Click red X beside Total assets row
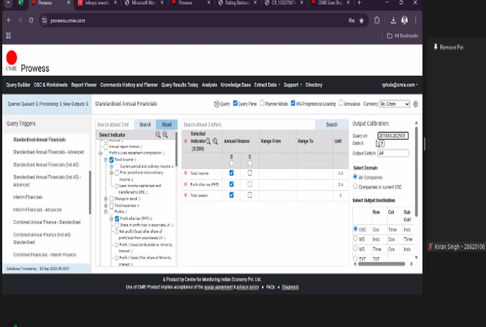Viewport: 486px width, 327px height. tap(186, 195)
